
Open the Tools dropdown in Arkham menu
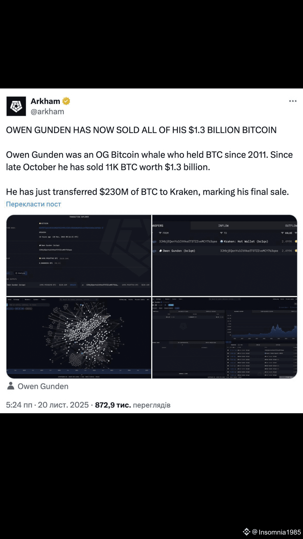(43, 299)
